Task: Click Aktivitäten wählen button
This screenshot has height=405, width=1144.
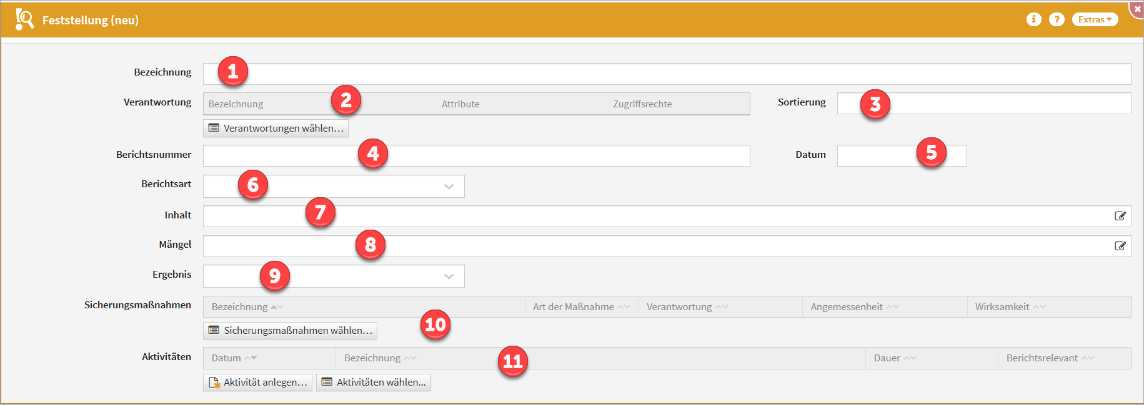Action: (373, 382)
